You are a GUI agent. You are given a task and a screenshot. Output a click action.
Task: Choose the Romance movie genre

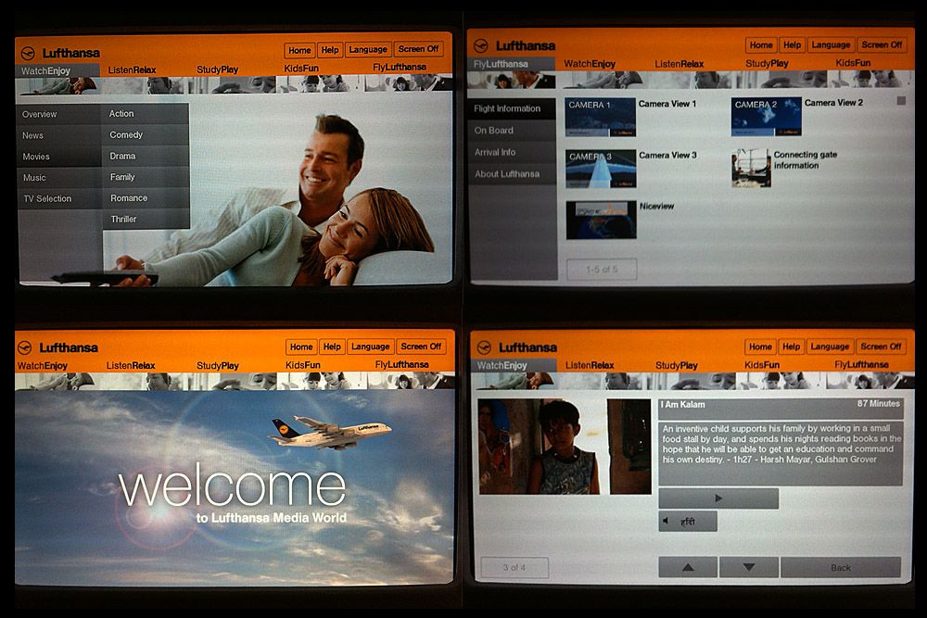coord(146,198)
